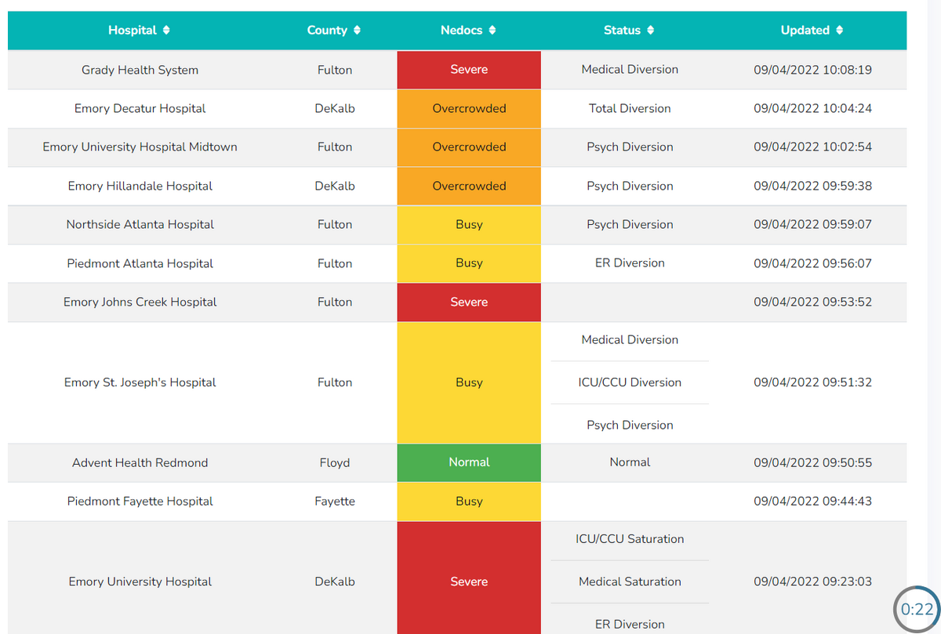Sort table by Updated column
Viewport: 941px width, 634px height.
click(812, 31)
